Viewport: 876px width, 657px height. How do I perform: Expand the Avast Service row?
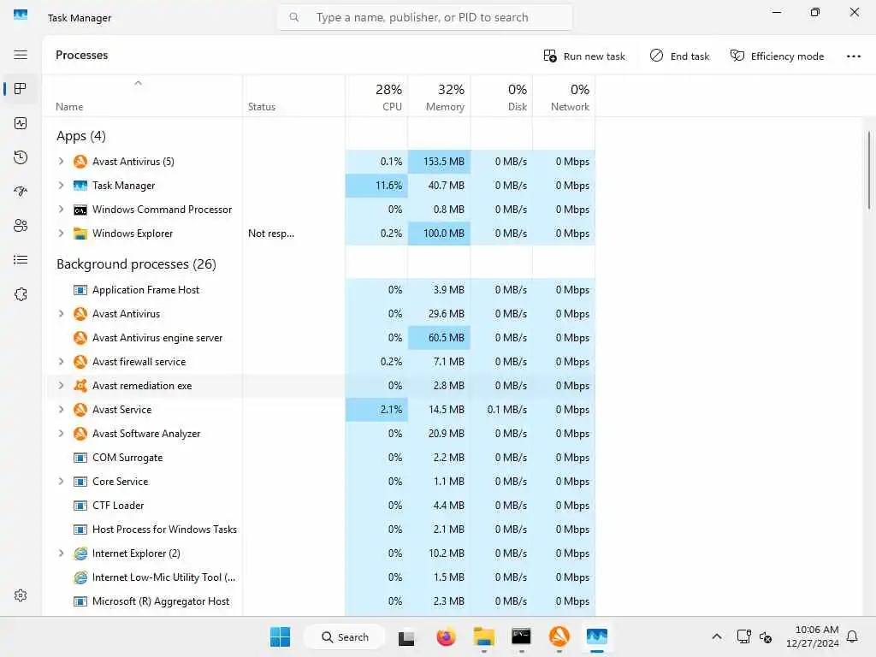pos(61,410)
